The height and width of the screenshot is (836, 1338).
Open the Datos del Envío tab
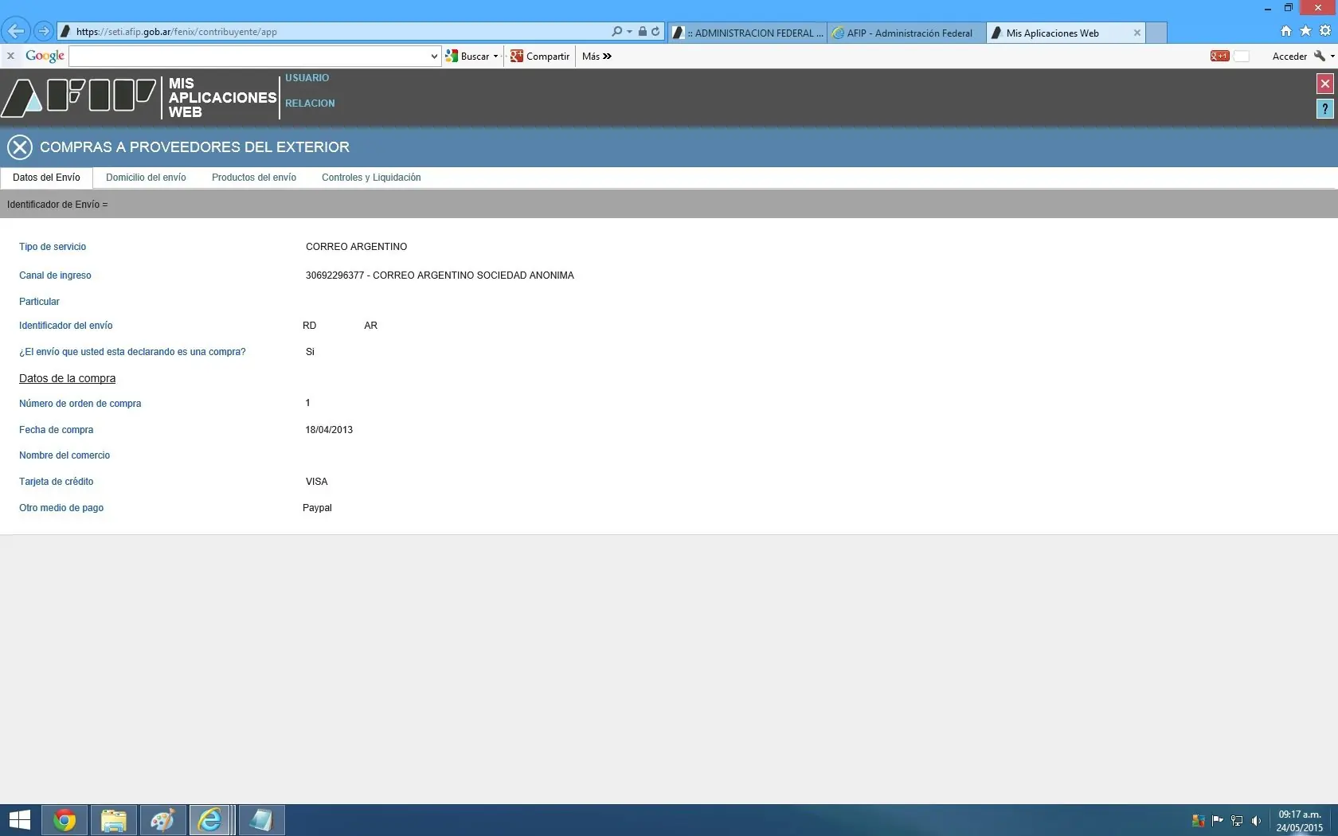pyautogui.click(x=46, y=178)
